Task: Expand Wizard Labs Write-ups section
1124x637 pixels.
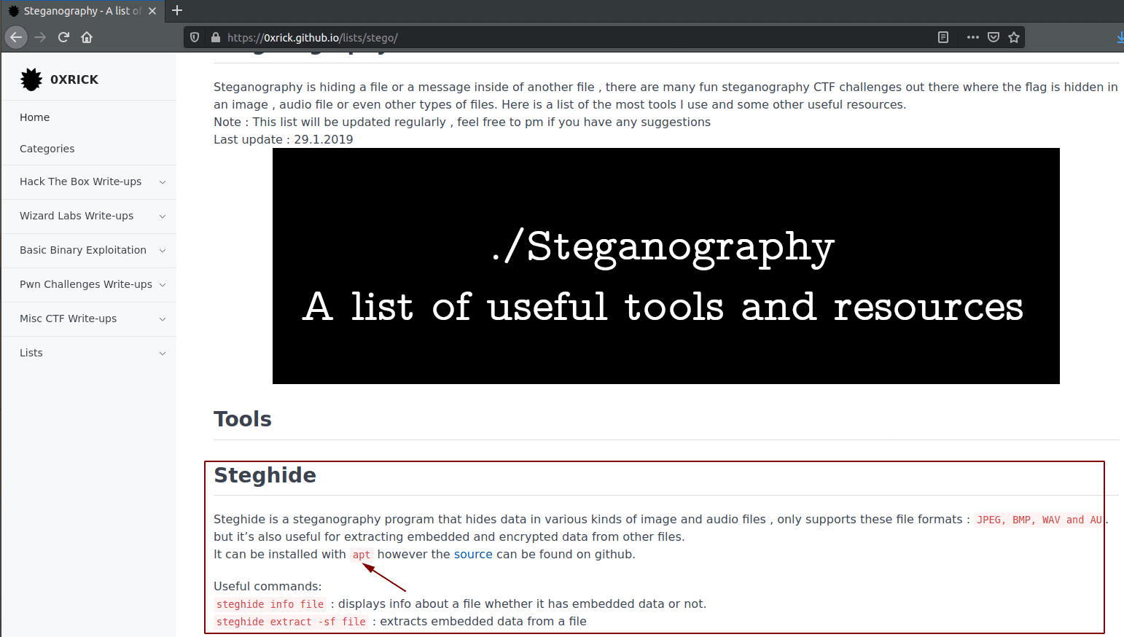Action: pyautogui.click(x=162, y=216)
